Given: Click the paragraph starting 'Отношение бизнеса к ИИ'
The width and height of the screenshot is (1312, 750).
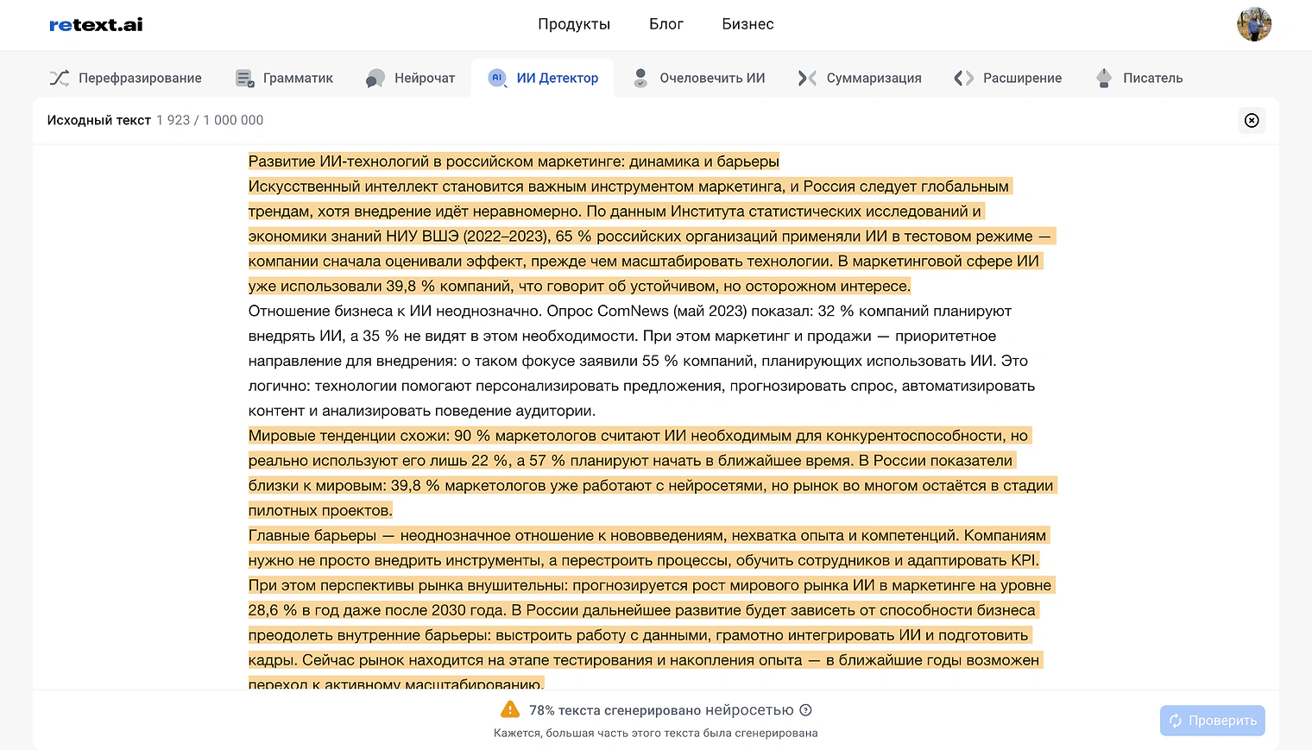Looking at the screenshot, I should 641,361.
